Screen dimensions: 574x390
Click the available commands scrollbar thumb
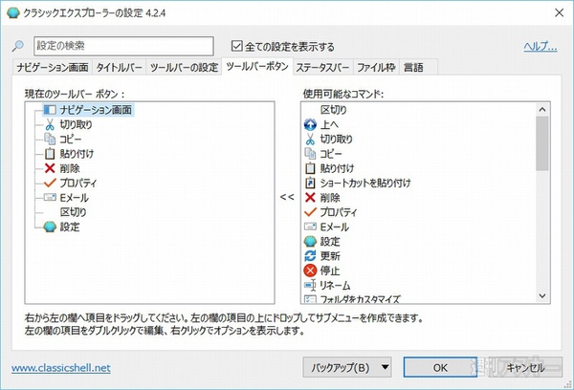[542, 143]
